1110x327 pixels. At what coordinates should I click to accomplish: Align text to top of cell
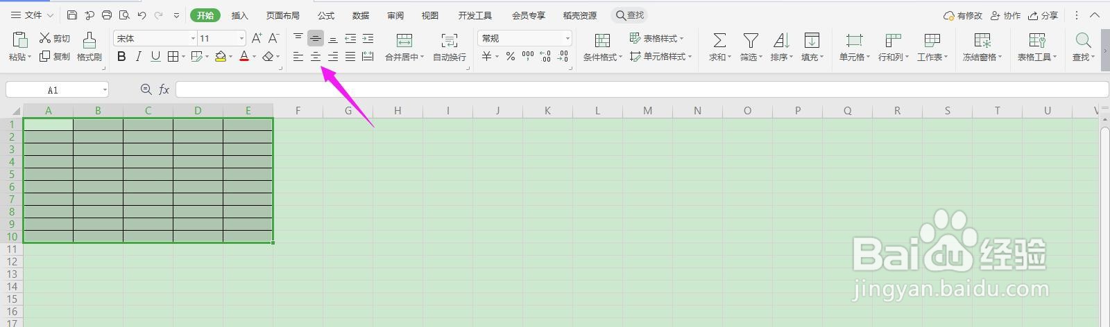[298, 38]
